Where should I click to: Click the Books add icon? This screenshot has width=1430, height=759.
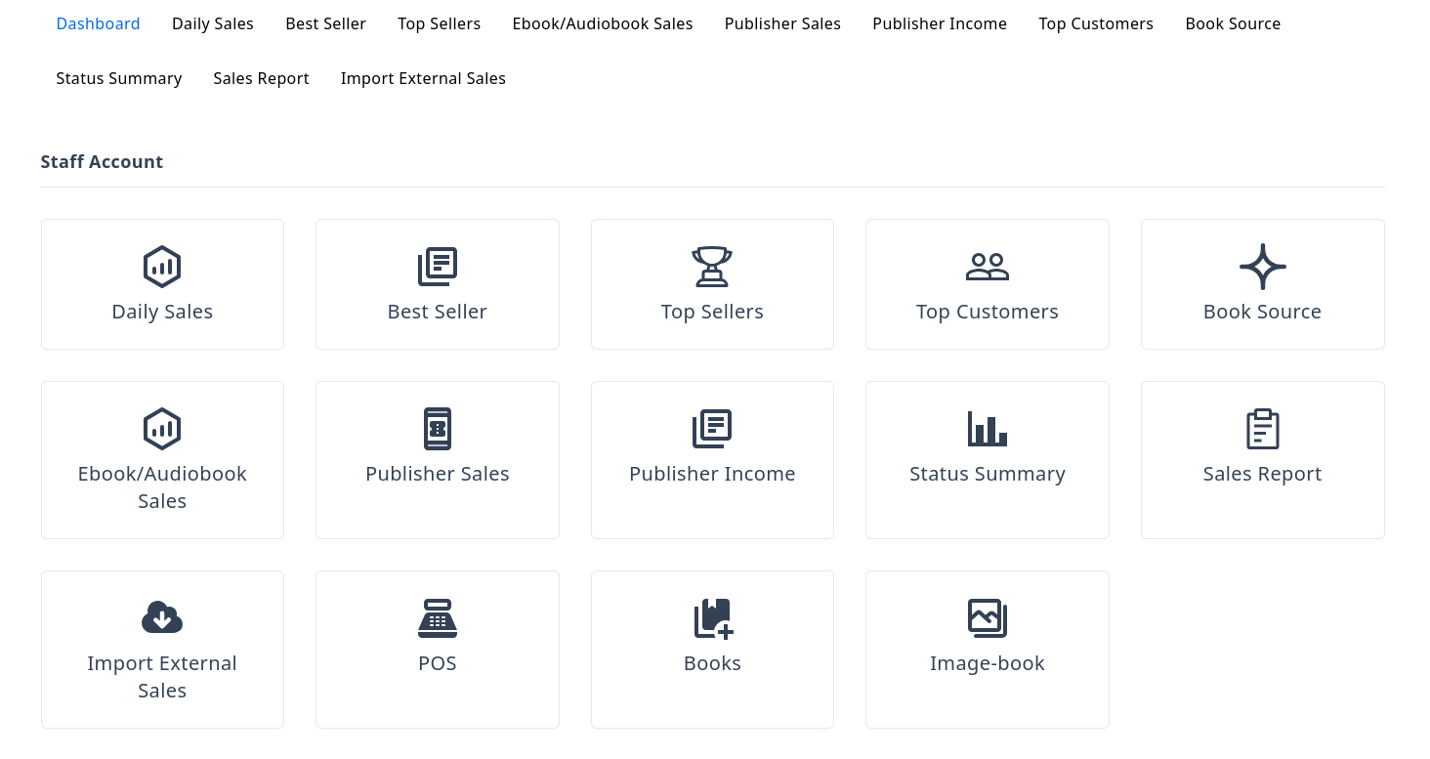pyautogui.click(x=712, y=618)
